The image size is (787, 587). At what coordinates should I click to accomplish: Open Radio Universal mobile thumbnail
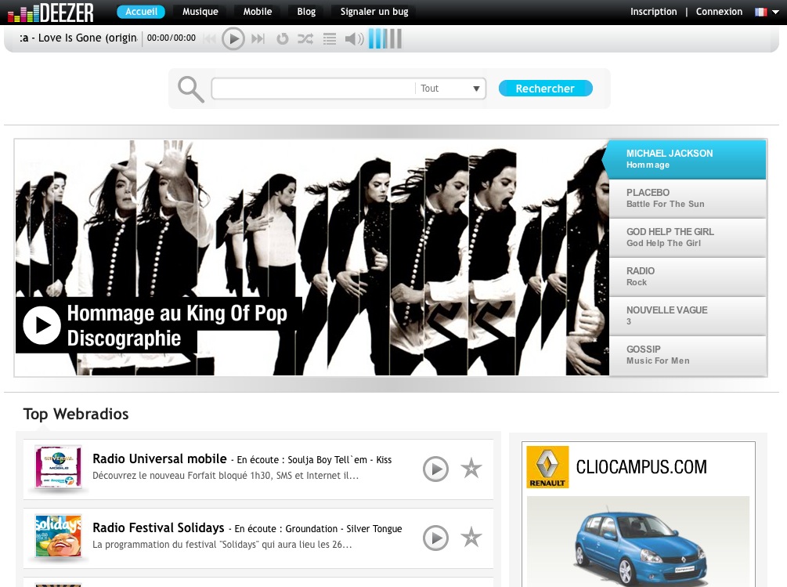pyautogui.click(x=58, y=467)
